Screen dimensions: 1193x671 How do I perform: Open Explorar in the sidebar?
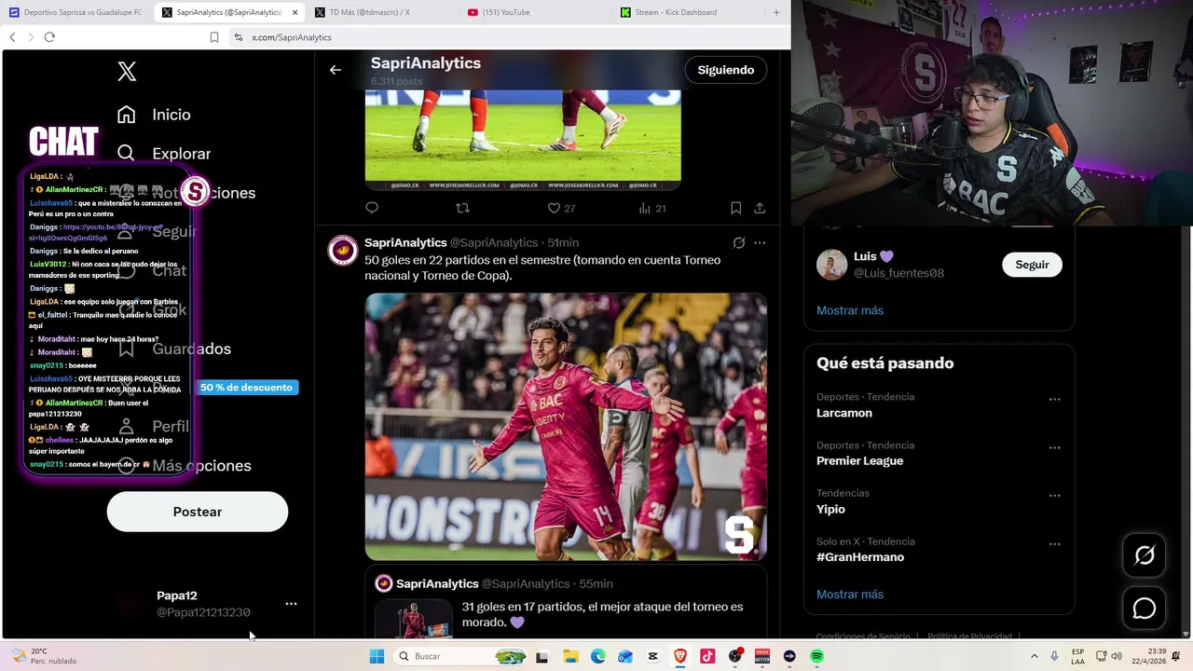164,154
